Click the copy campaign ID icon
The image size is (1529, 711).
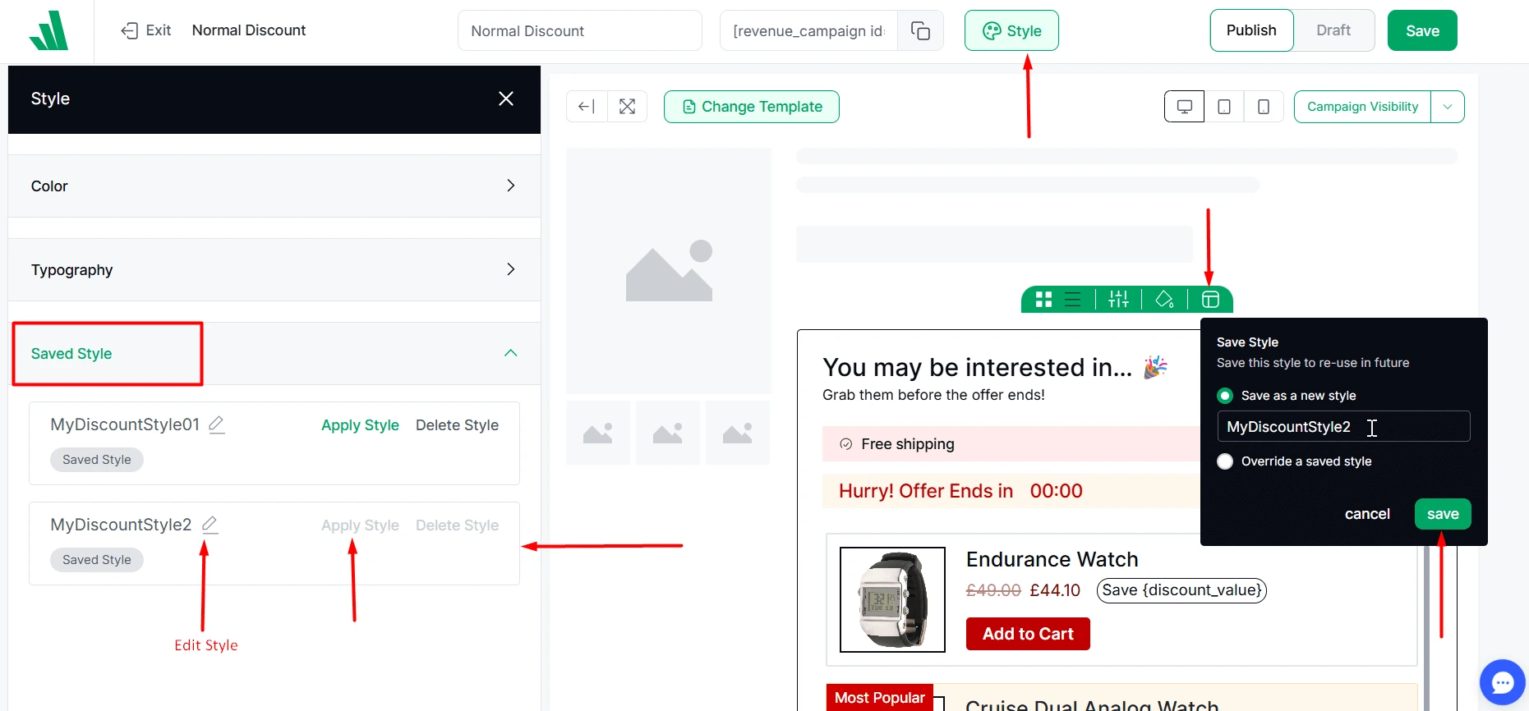coord(920,31)
